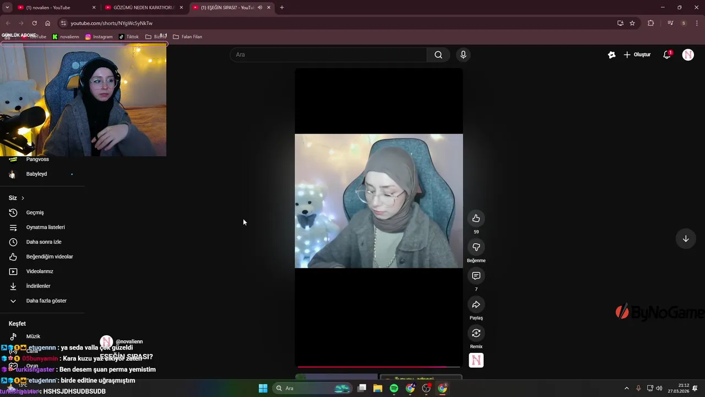The width and height of the screenshot is (705, 397).
Task: Switch to the novalien - YouTube tab
Action: click(x=55, y=8)
